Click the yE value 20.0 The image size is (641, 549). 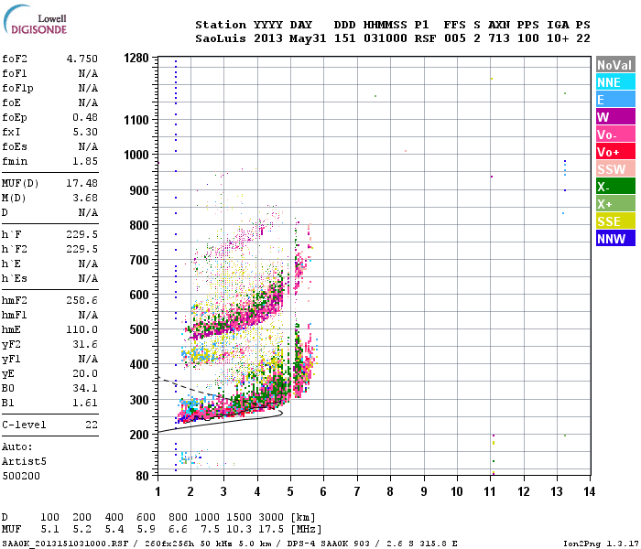[85, 373]
